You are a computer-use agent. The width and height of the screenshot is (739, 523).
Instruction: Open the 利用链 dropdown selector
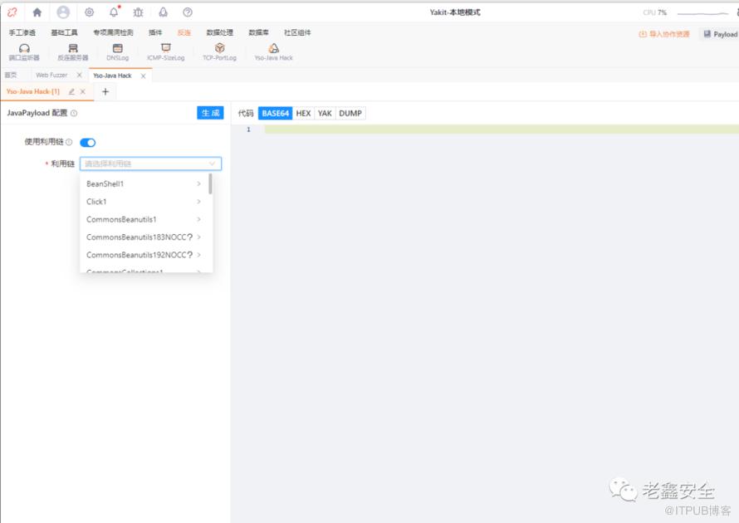pyautogui.click(x=150, y=164)
